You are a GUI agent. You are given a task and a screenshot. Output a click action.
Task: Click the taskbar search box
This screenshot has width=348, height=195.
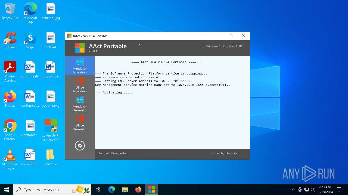click(52, 190)
